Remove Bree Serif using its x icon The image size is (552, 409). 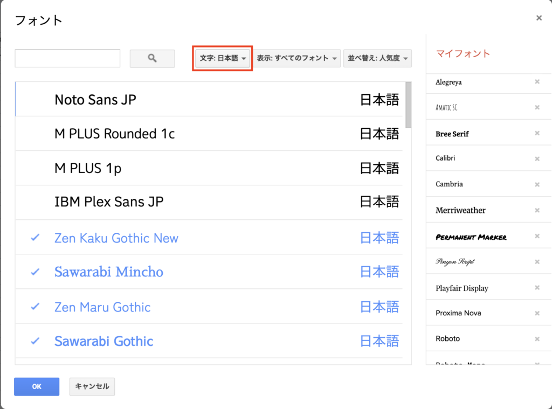coord(537,133)
